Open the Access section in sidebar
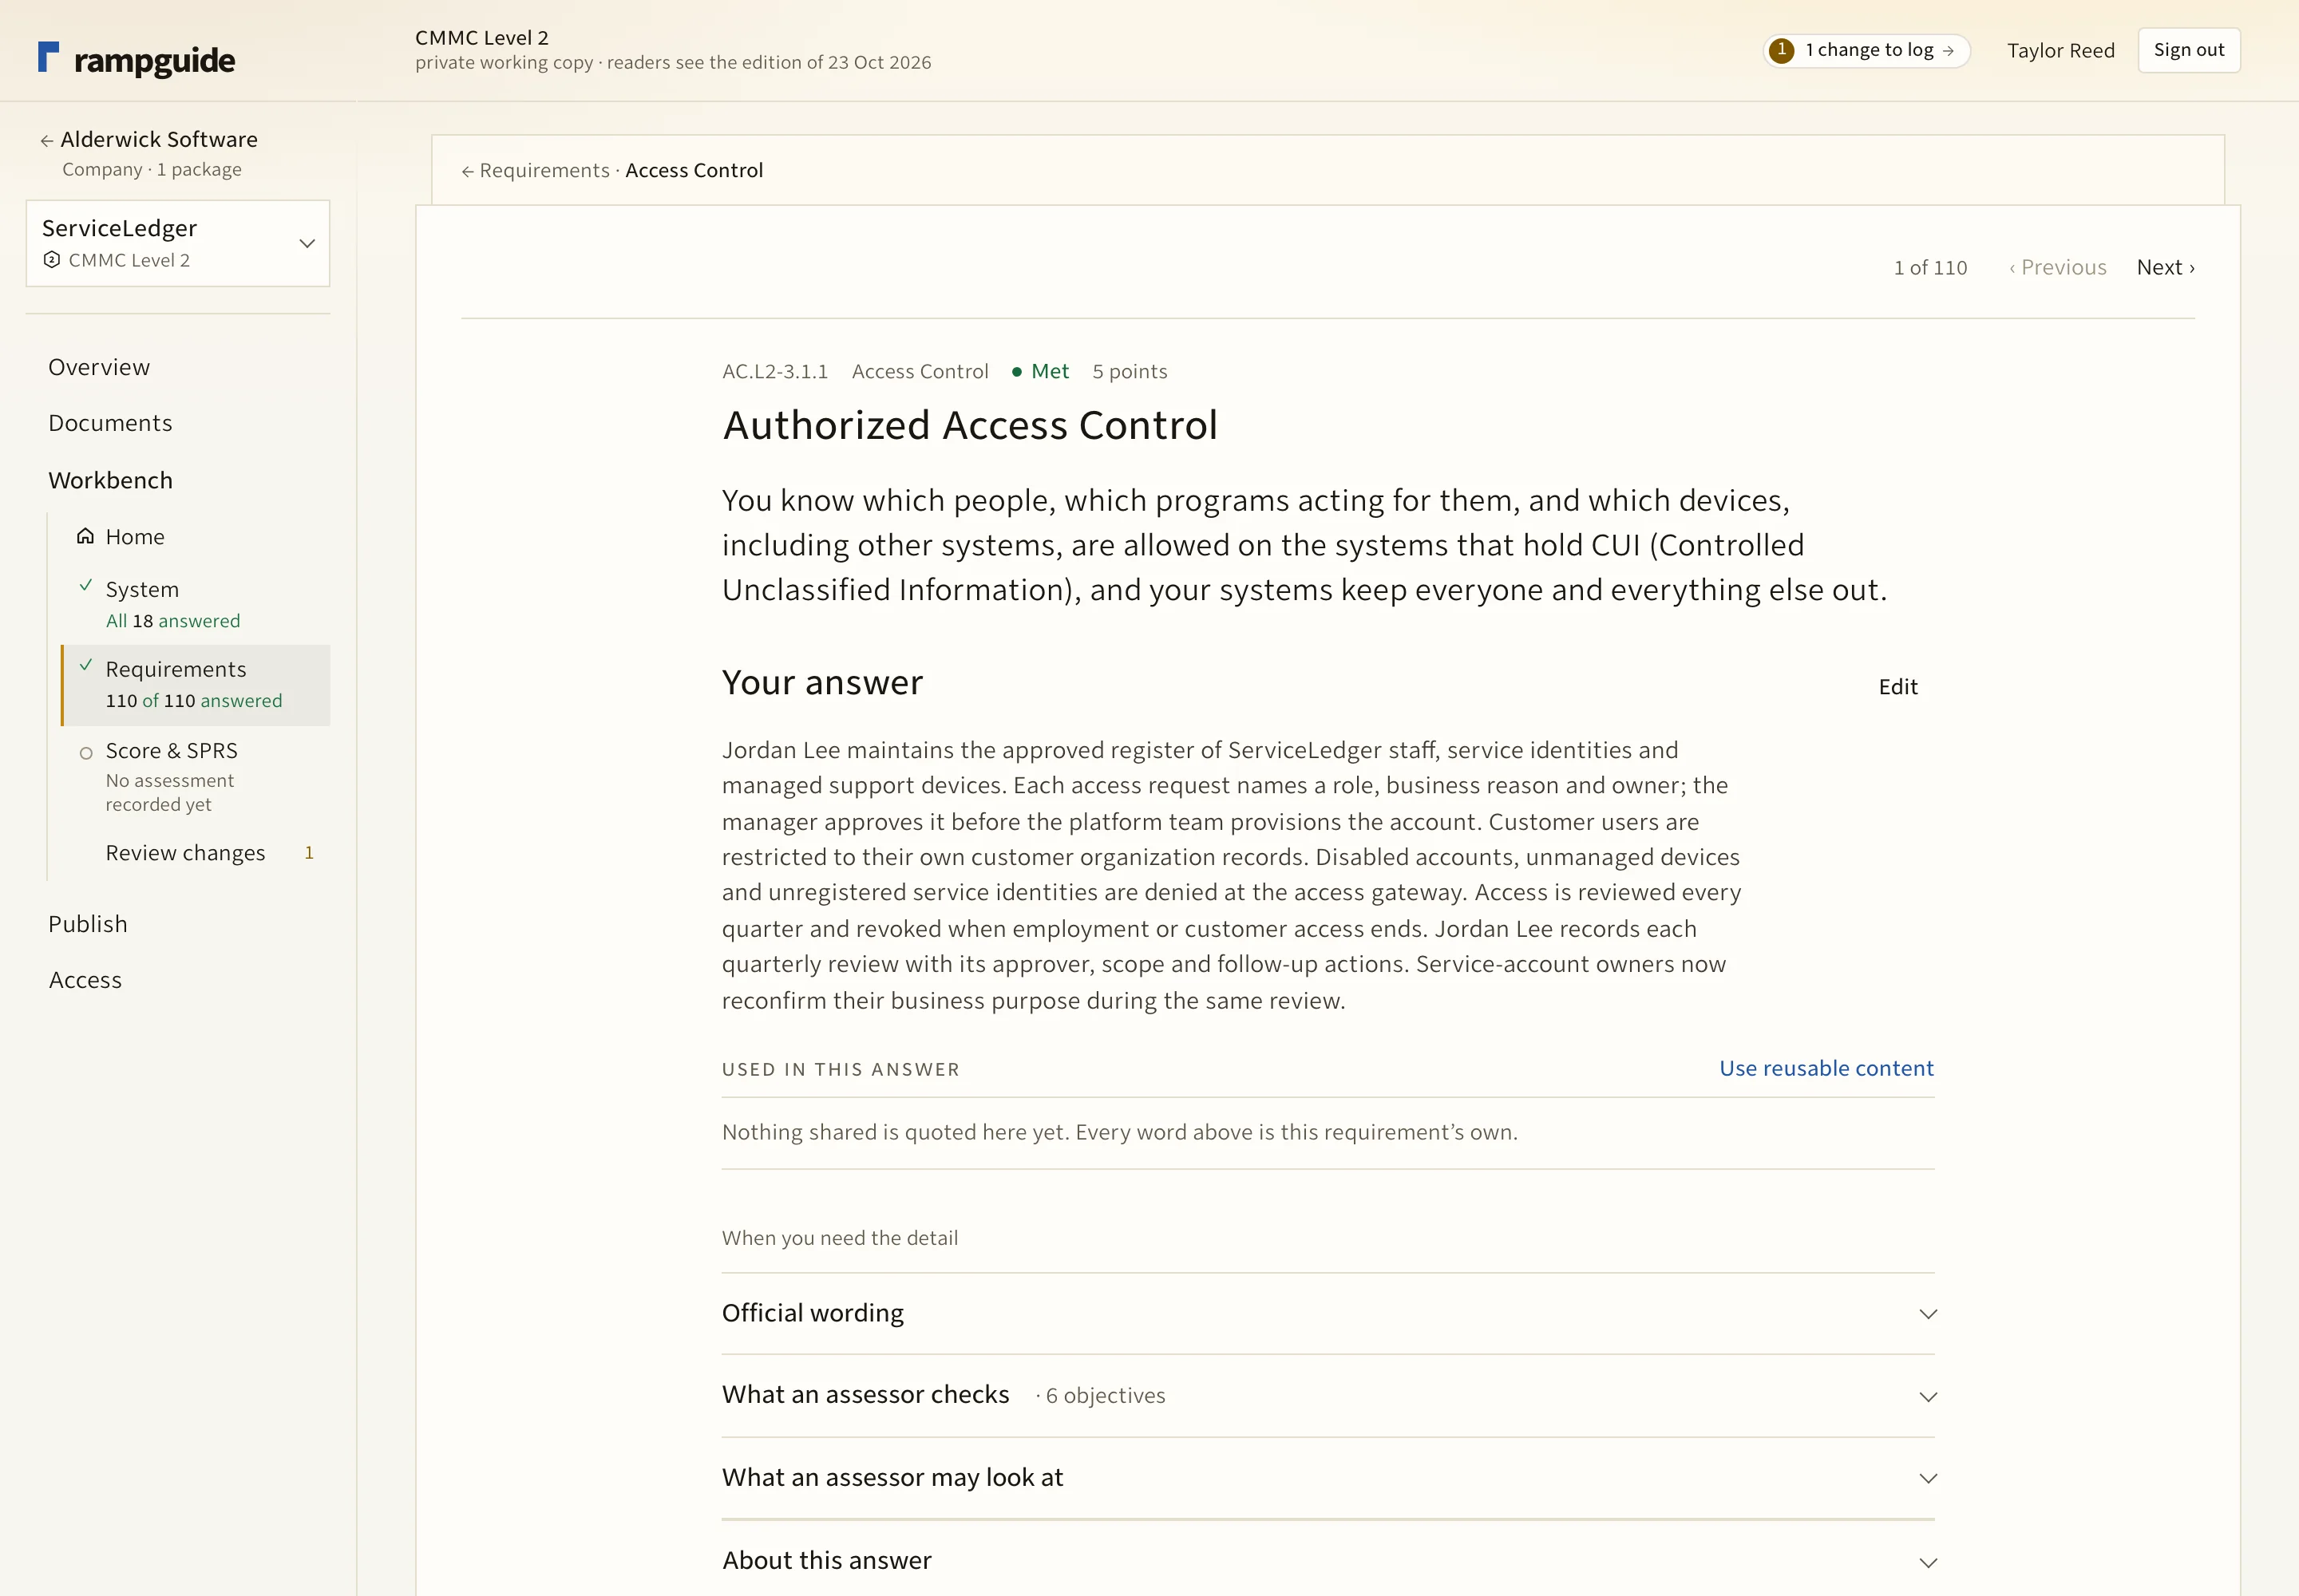The height and width of the screenshot is (1596, 2299). pyautogui.click(x=85, y=980)
